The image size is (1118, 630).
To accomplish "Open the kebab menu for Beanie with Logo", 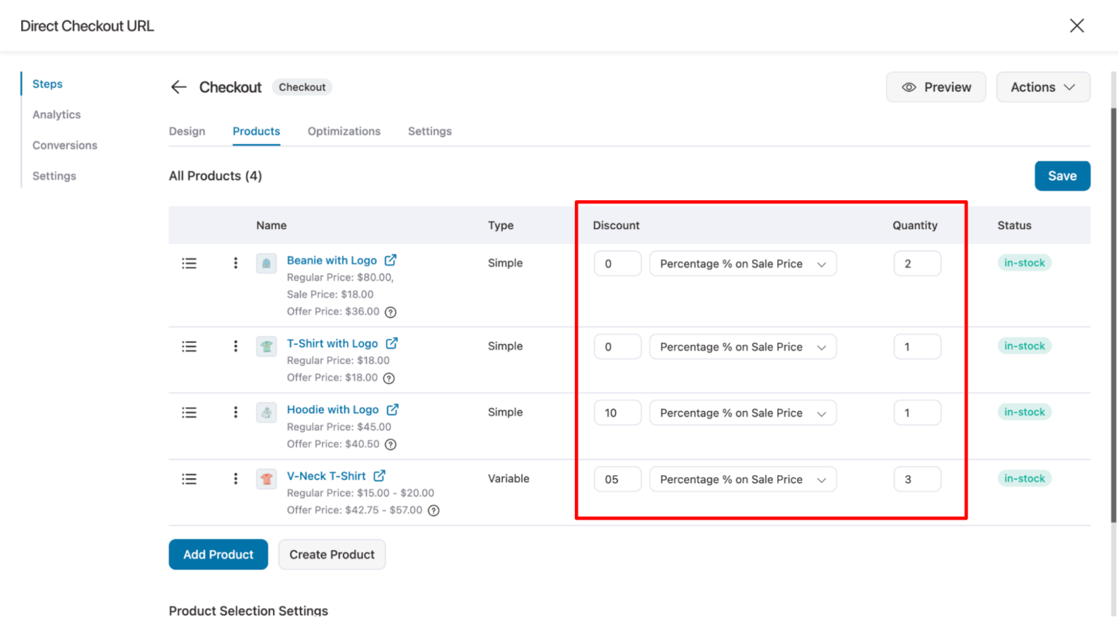I will [235, 263].
